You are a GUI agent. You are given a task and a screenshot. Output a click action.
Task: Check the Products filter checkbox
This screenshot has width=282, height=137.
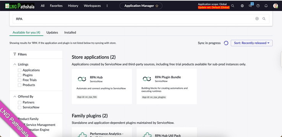(x=19, y=85)
